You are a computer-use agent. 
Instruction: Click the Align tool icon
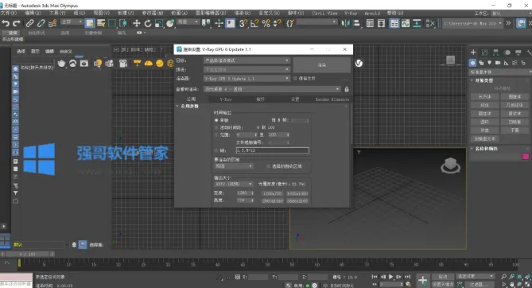[x=356, y=23]
